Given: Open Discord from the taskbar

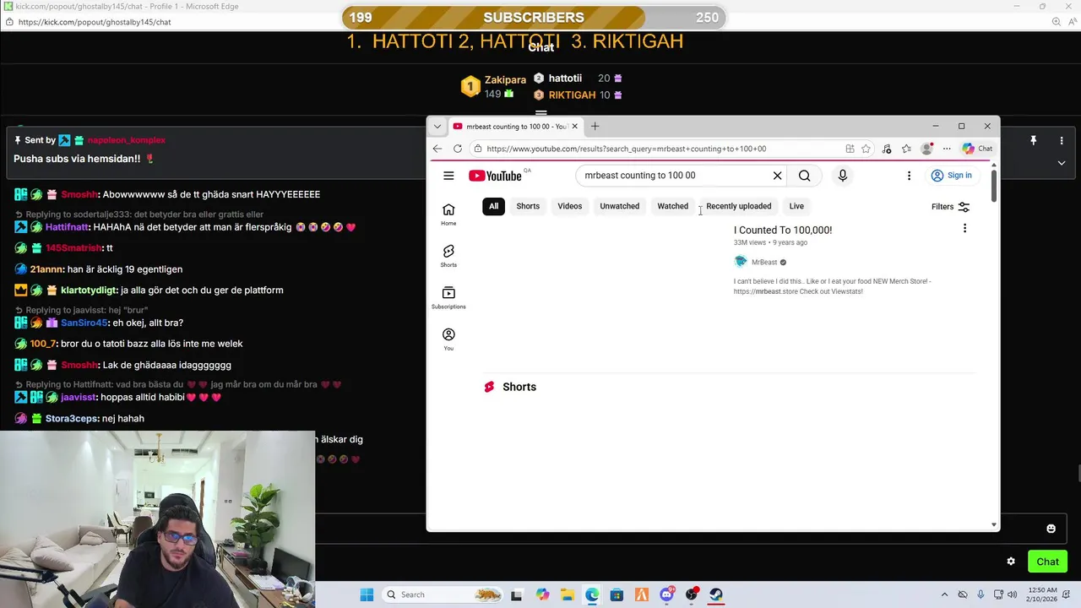Looking at the screenshot, I should point(666,594).
